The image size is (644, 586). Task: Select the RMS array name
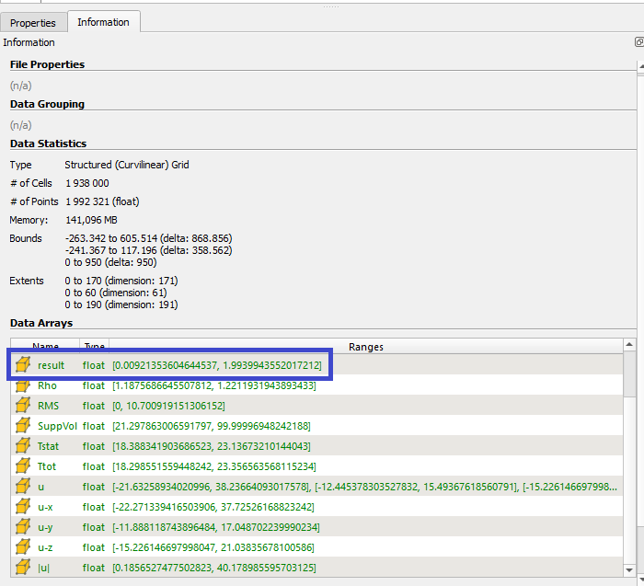(48, 406)
